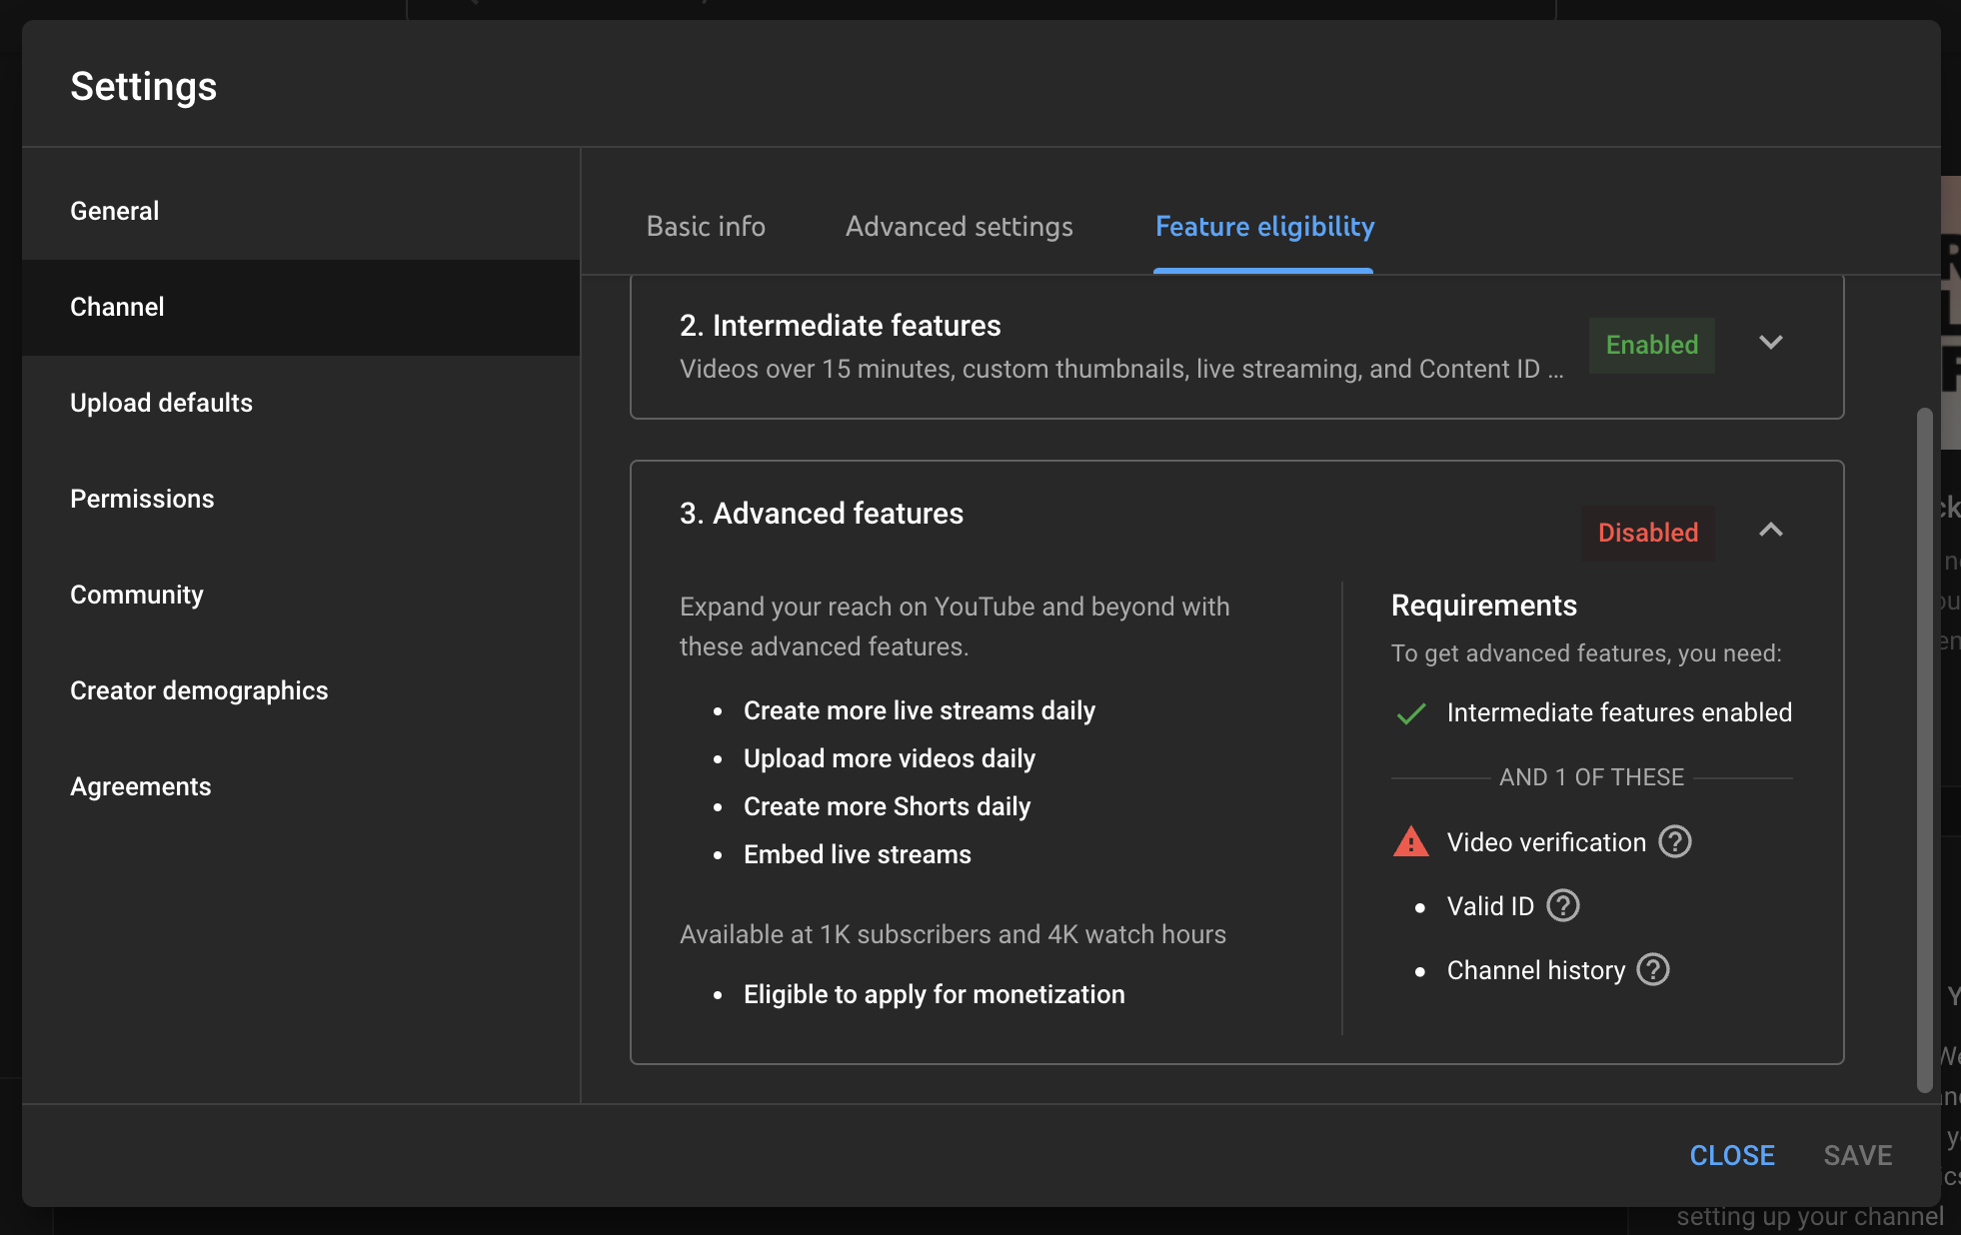Screen dimensions: 1961x1235
Task: Click 'Video verification' requirement text
Action: 1546,842
